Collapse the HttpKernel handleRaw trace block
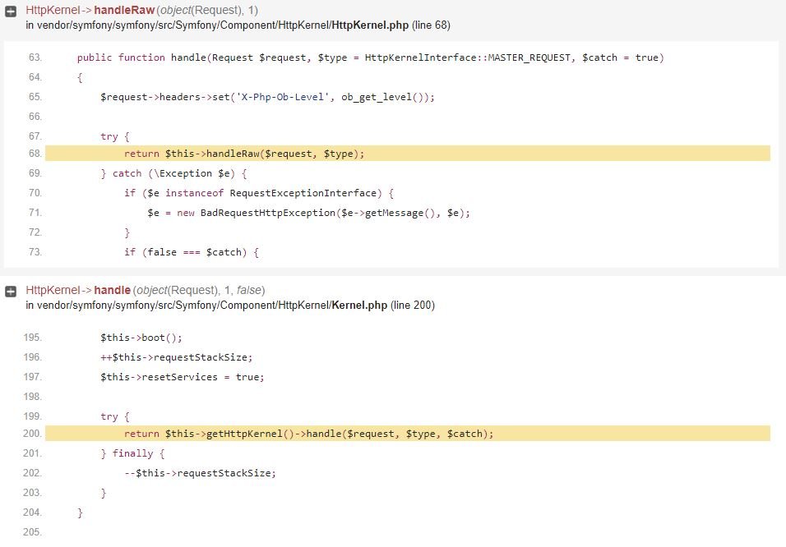The width and height of the screenshot is (786, 547). [x=11, y=11]
